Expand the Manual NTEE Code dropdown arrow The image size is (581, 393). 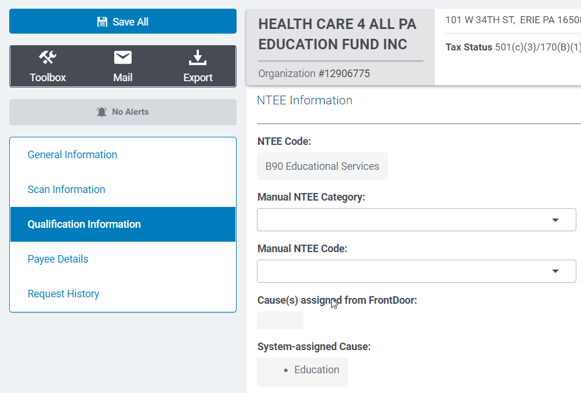[555, 271]
